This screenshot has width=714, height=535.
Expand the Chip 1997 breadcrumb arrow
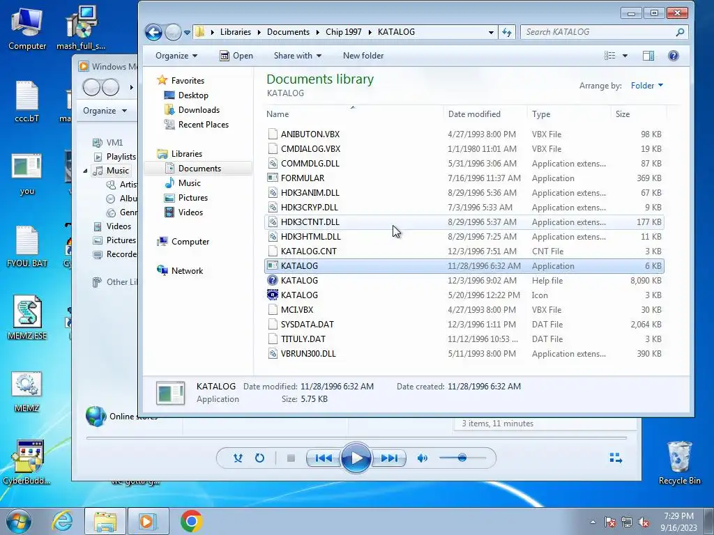370,32
